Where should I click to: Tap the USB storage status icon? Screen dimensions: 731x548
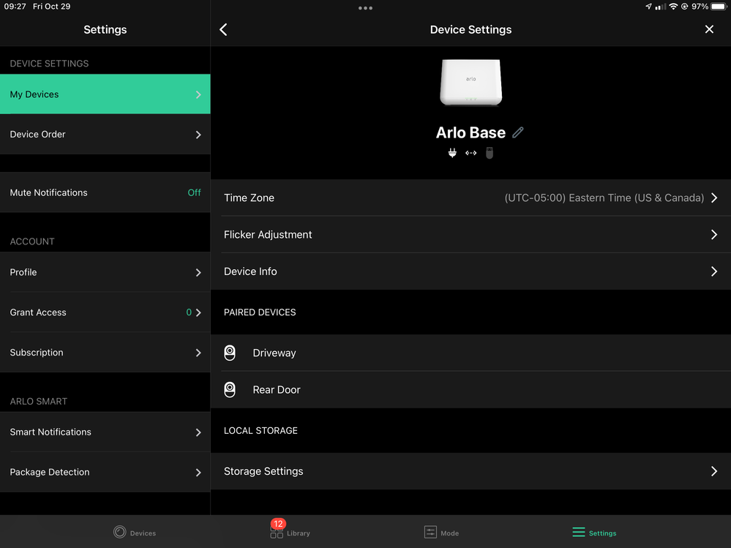pyautogui.click(x=489, y=153)
